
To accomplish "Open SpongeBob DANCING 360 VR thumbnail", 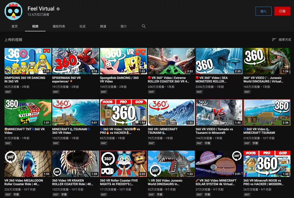I will click(123, 61).
